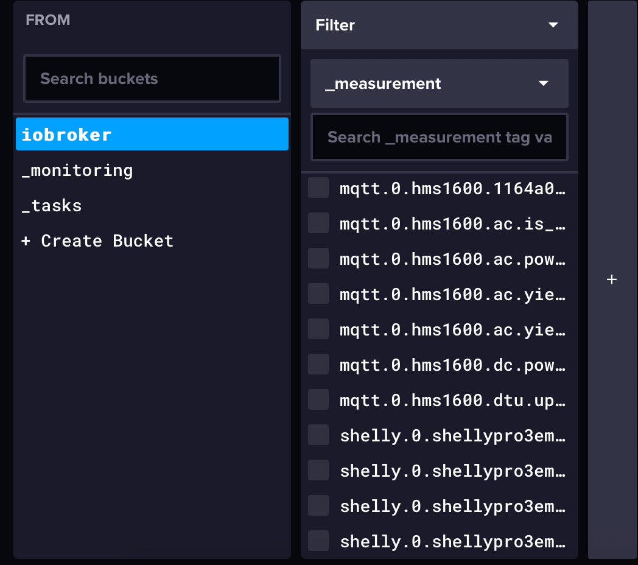Click the plus icon to add filter
The height and width of the screenshot is (565, 638).
(612, 279)
